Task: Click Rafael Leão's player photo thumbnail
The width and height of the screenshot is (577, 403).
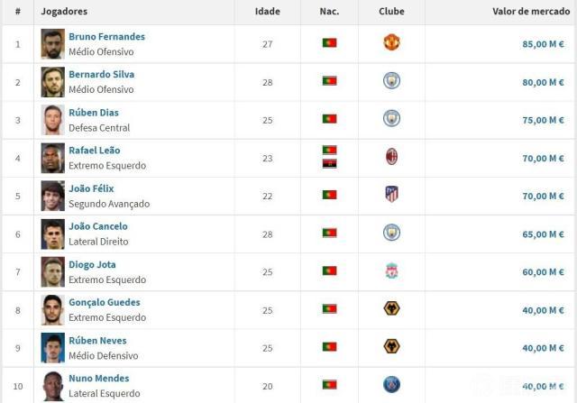Action: (x=52, y=158)
